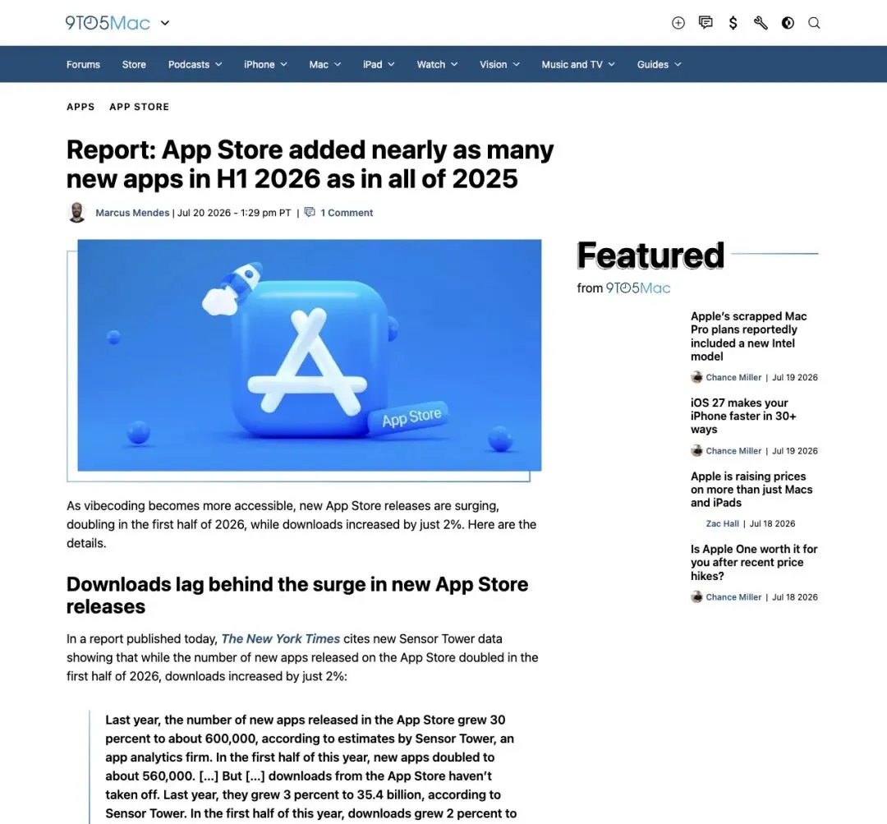Open the comments speech bubble icon in header
Viewport: 887px width, 824px height.
tap(705, 23)
